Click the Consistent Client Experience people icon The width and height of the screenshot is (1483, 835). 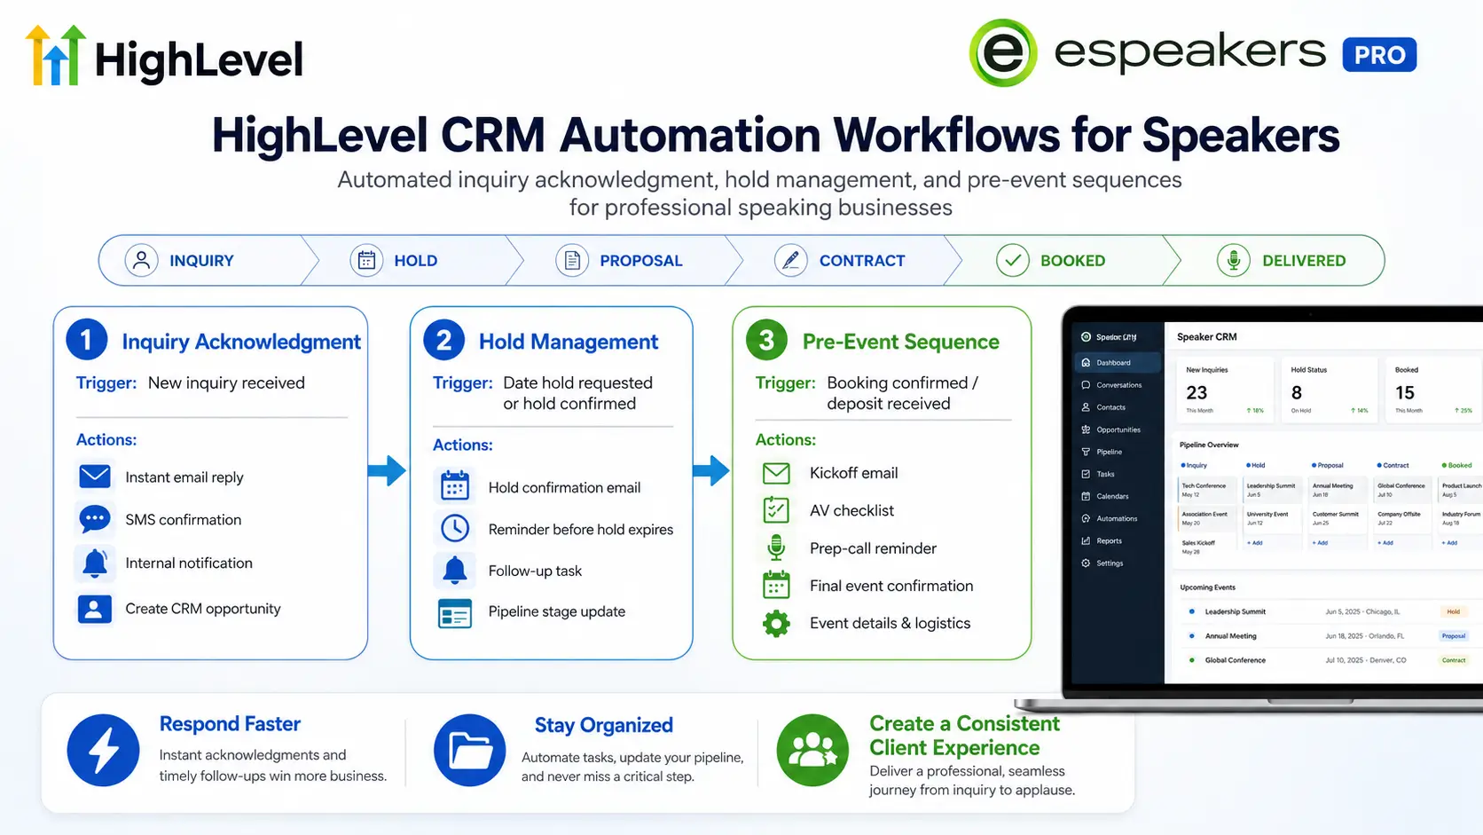click(x=812, y=750)
